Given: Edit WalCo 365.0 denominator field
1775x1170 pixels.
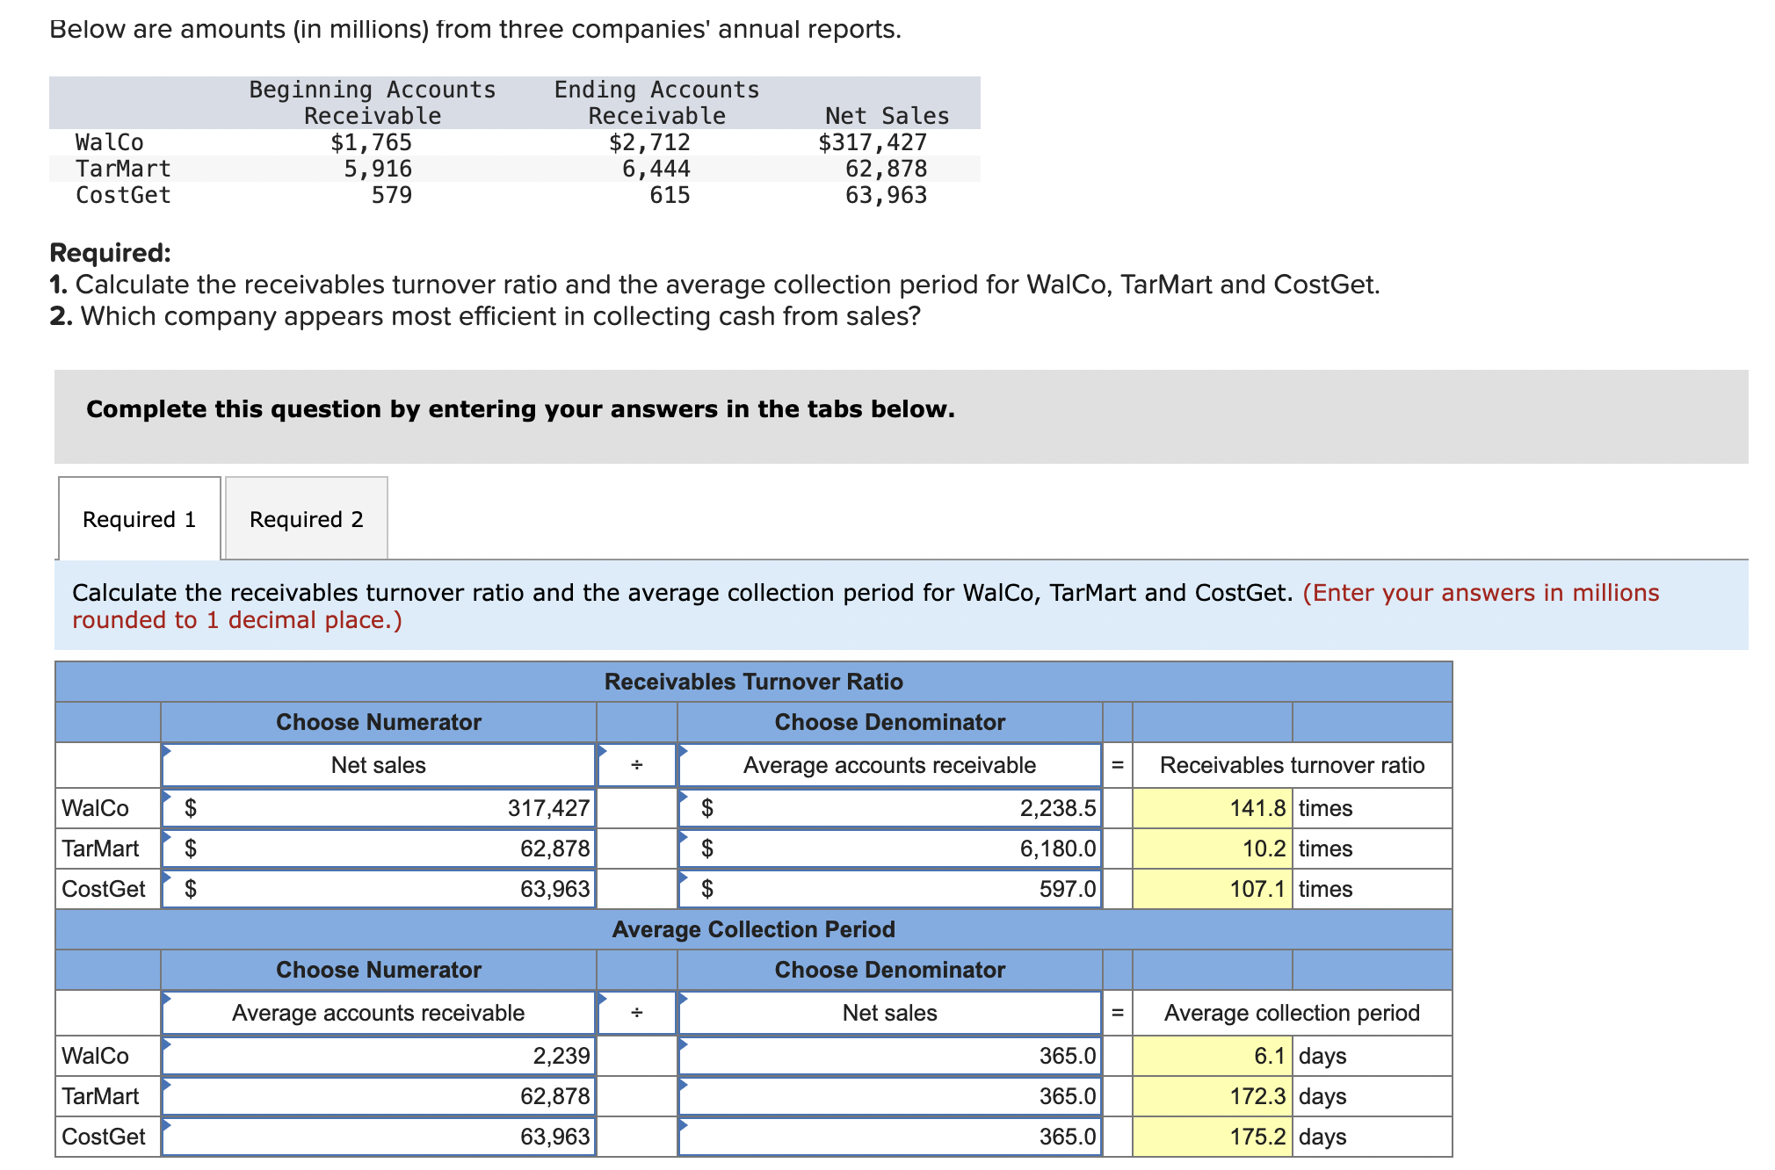Looking at the screenshot, I should coord(889,1056).
